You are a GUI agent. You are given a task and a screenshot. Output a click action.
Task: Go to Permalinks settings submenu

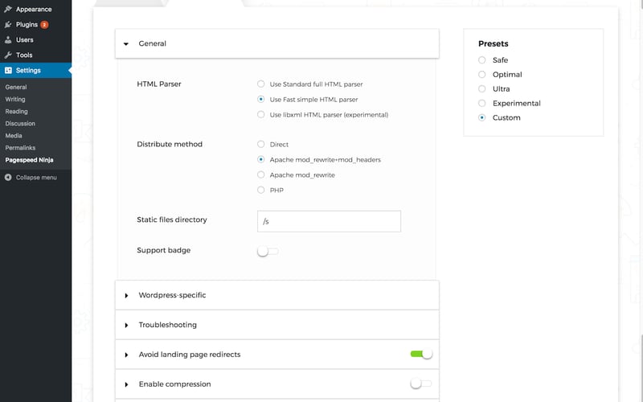(20, 148)
